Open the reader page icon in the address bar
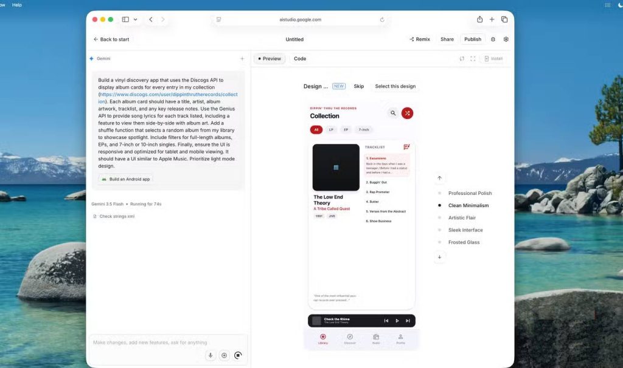Viewport: 623px width, 368px height. pos(218,19)
